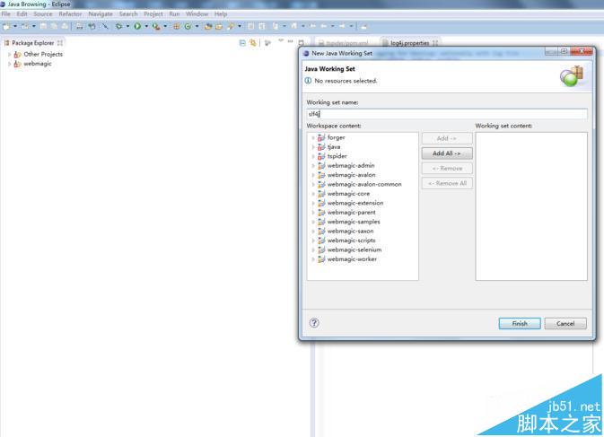This screenshot has width=604, height=437.
Task: Click the webmagic-worker project icon
Action: point(321,259)
